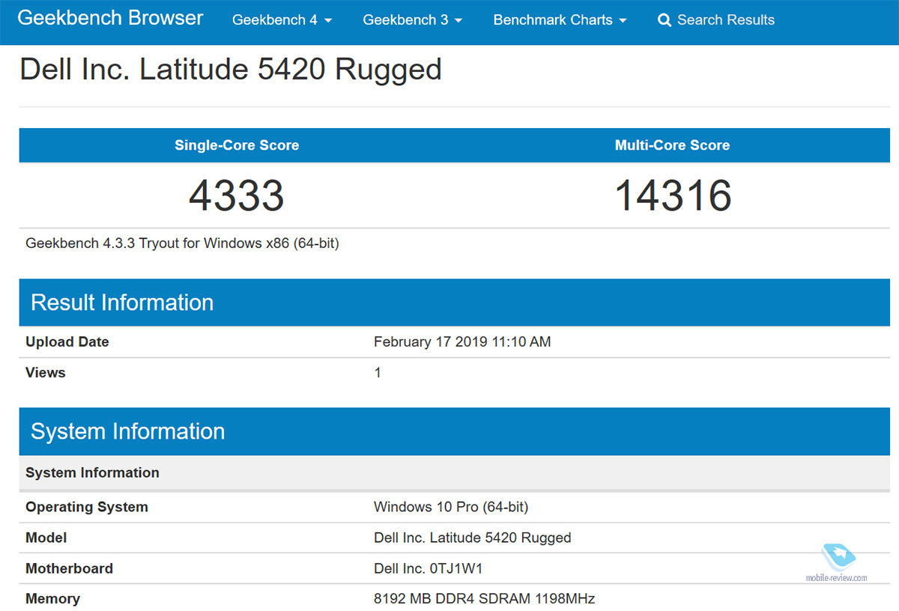Open the Geekbench 4 dropdown menu
Screen dimensions: 899x611
[x=282, y=20]
